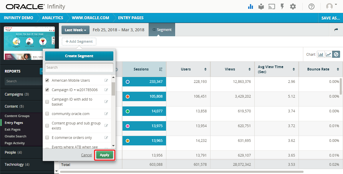Click Apply to apply segments
343x174 pixels.
(x=105, y=155)
